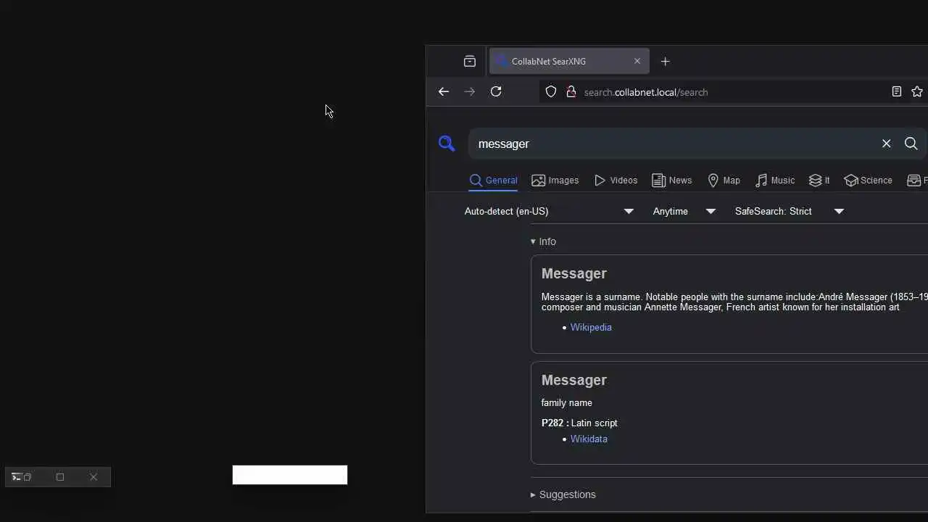Submit search with the magnifier button

(x=911, y=144)
